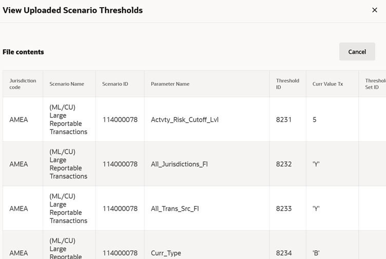Viewport: 386px width, 259px height.
Task: Click the Cancel button
Action: (x=357, y=52)
